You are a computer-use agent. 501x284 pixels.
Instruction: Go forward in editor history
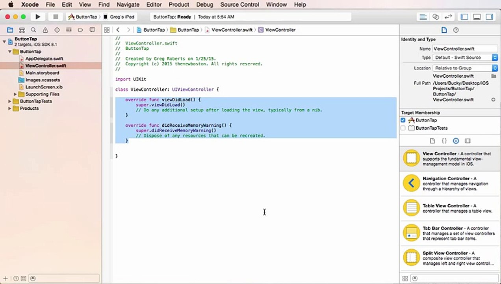tap(128, 30)
